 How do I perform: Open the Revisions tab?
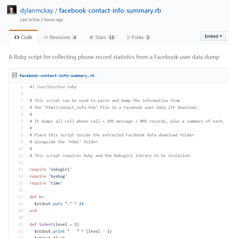[60, 37]
